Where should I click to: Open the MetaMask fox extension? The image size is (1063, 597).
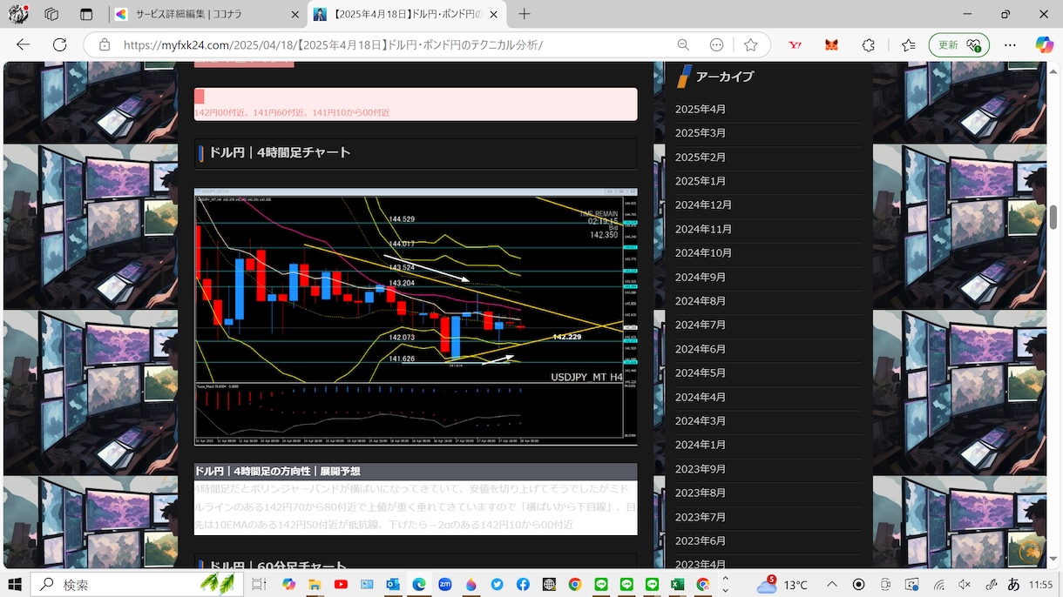pos(831,44)
